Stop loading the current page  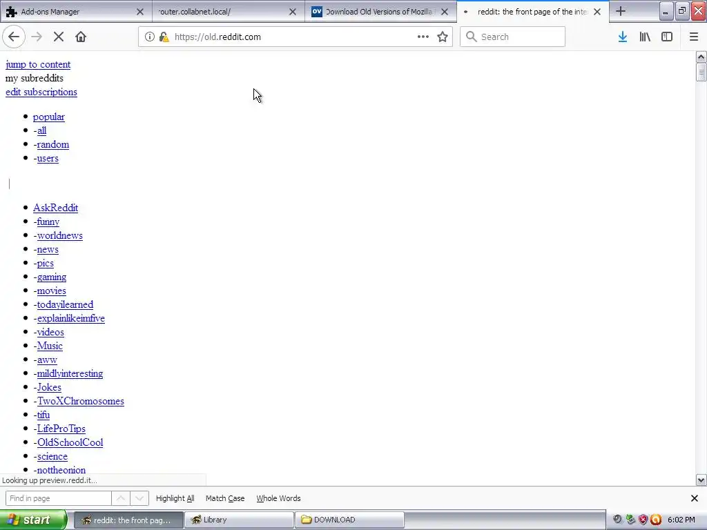59,37
